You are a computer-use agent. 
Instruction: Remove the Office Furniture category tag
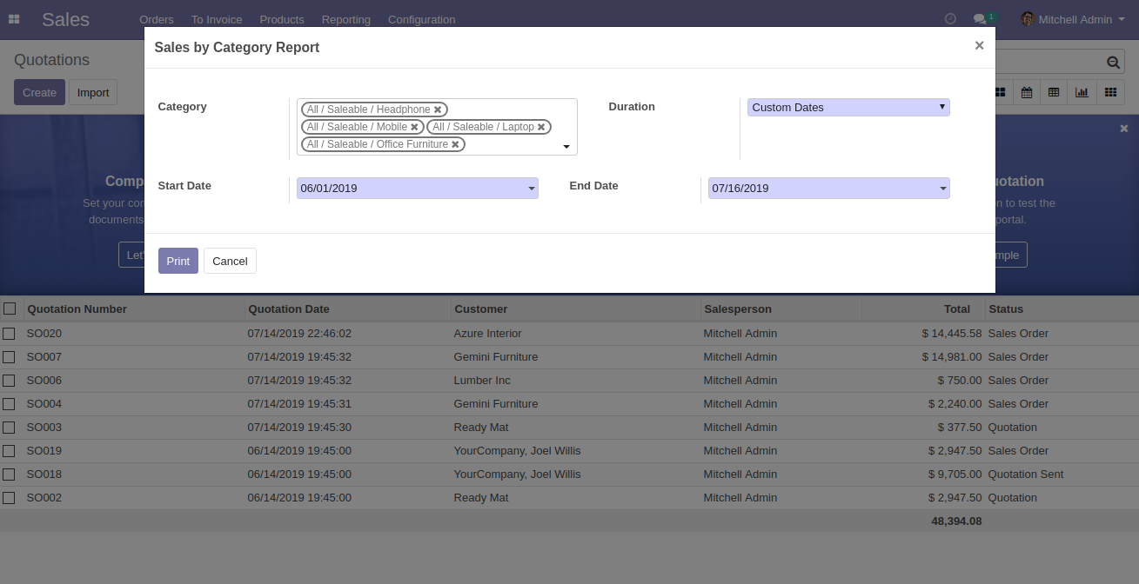coord(455,144)
